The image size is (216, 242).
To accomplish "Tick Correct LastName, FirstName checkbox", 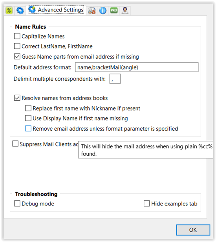I will click(17, 46).
